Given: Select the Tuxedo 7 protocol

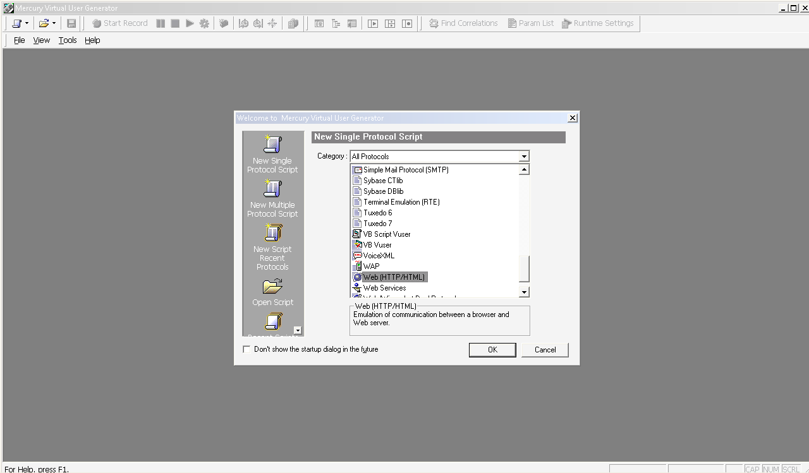Looking at the screenshot, I should click(372, 224).
